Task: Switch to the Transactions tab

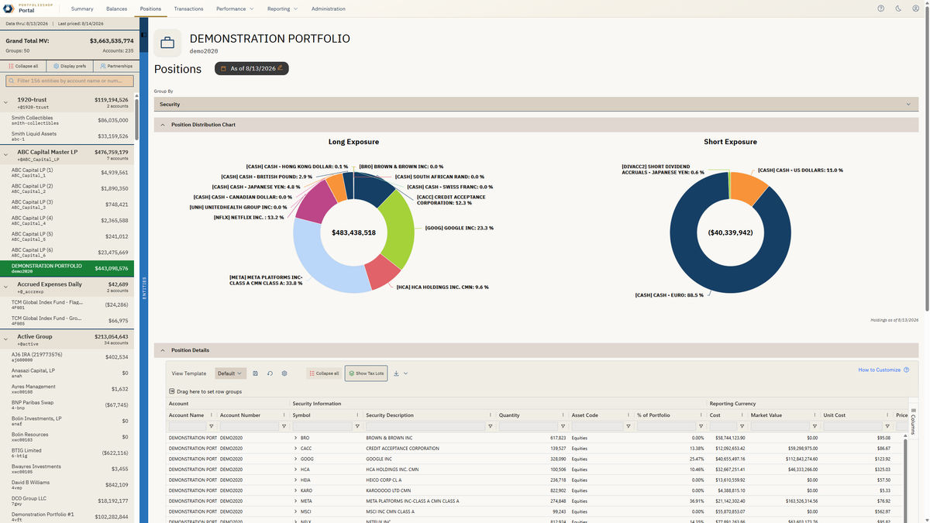Action: tap(189, 9)
